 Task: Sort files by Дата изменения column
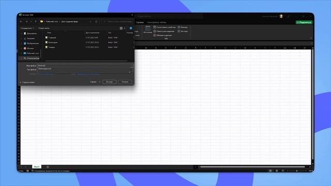tap(93, 33)
